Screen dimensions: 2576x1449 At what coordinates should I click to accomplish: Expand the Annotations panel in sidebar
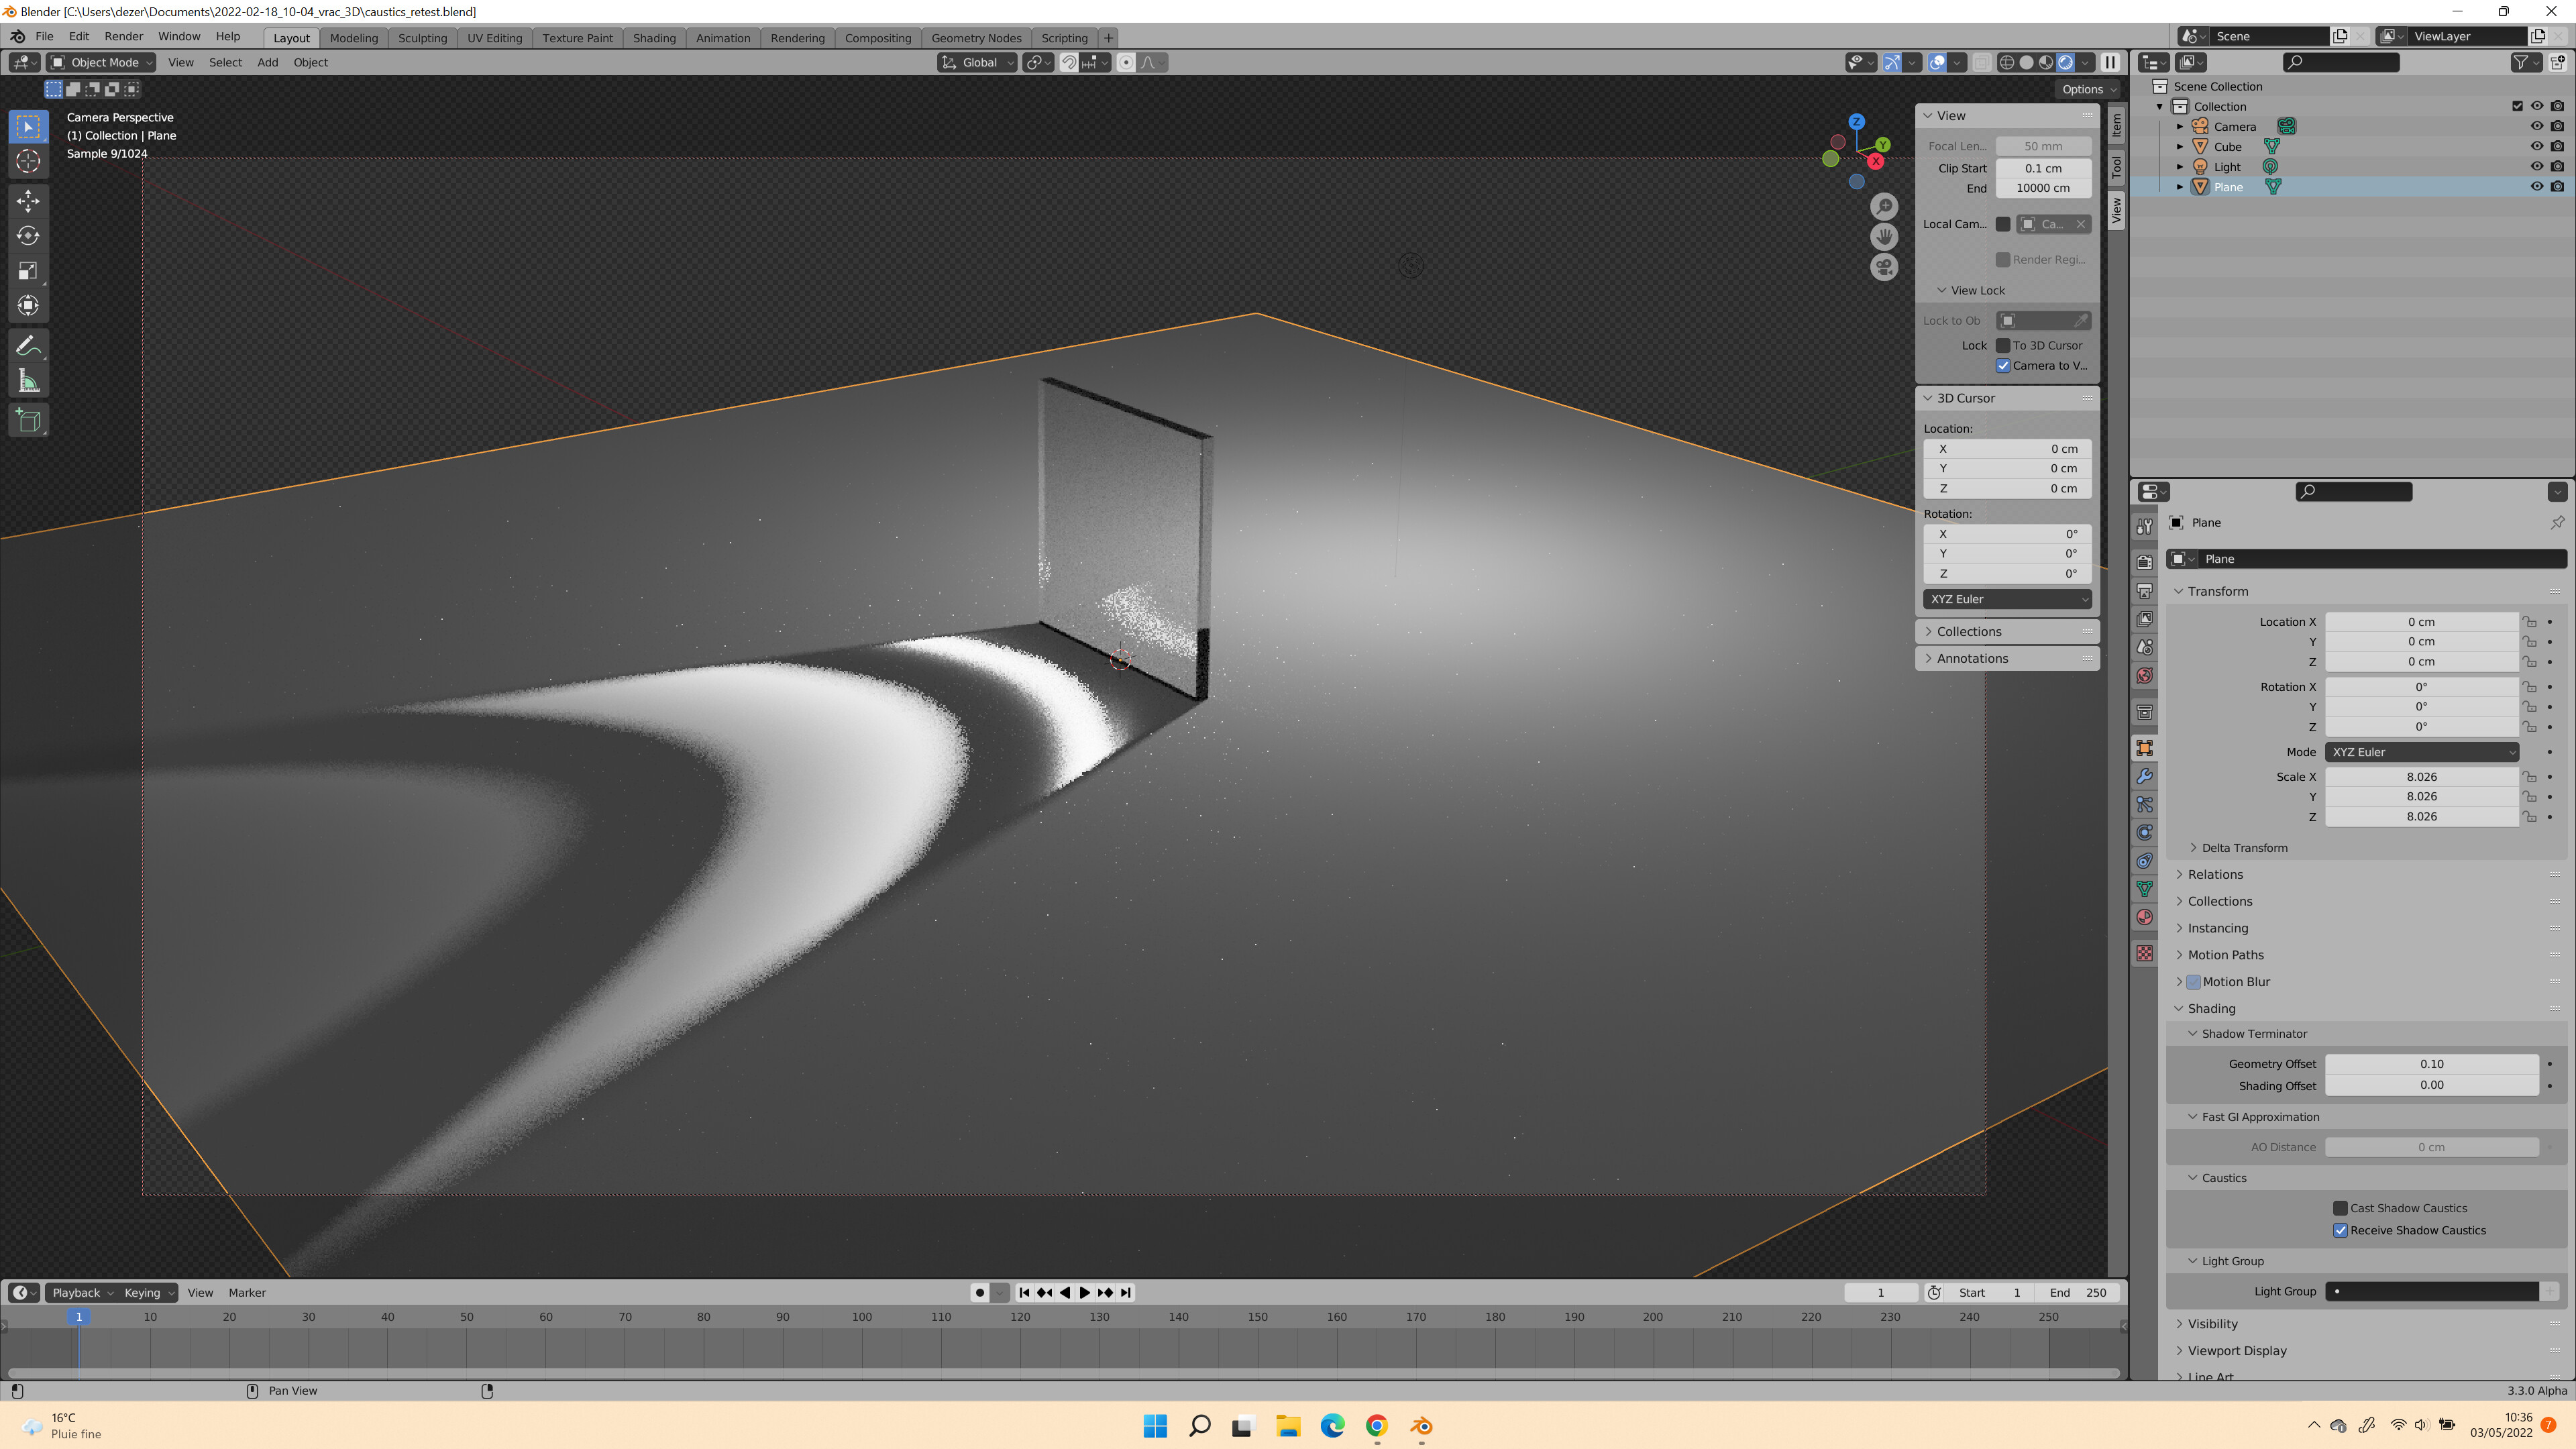[x=1972, y=658]
